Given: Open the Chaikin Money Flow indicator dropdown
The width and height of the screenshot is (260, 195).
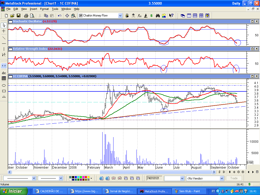Looking at the screenshot, I should pyautogui.click(x=120, y=15).
